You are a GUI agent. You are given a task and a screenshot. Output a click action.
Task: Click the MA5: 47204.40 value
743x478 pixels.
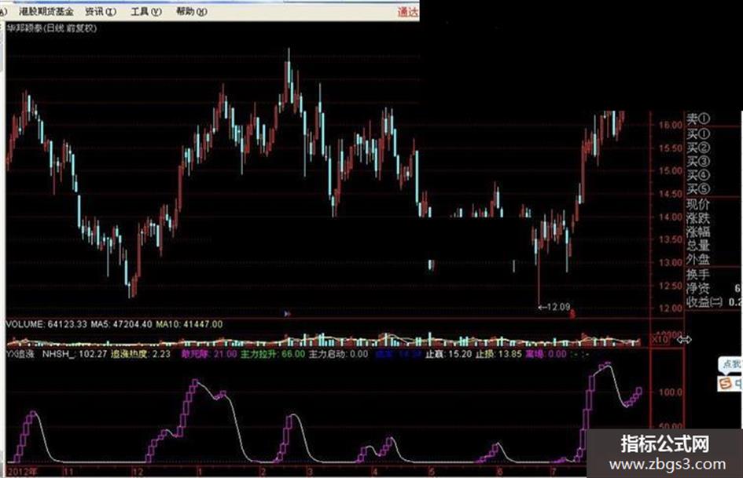pyautogui.click(x=122, y=324)
